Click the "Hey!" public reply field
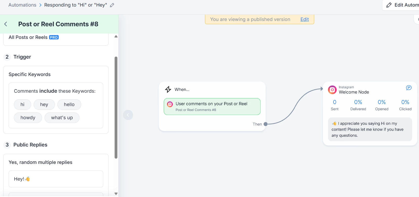The width and height of the screenshot is (419, 197). pyautogui.click(x=56, y=179)
